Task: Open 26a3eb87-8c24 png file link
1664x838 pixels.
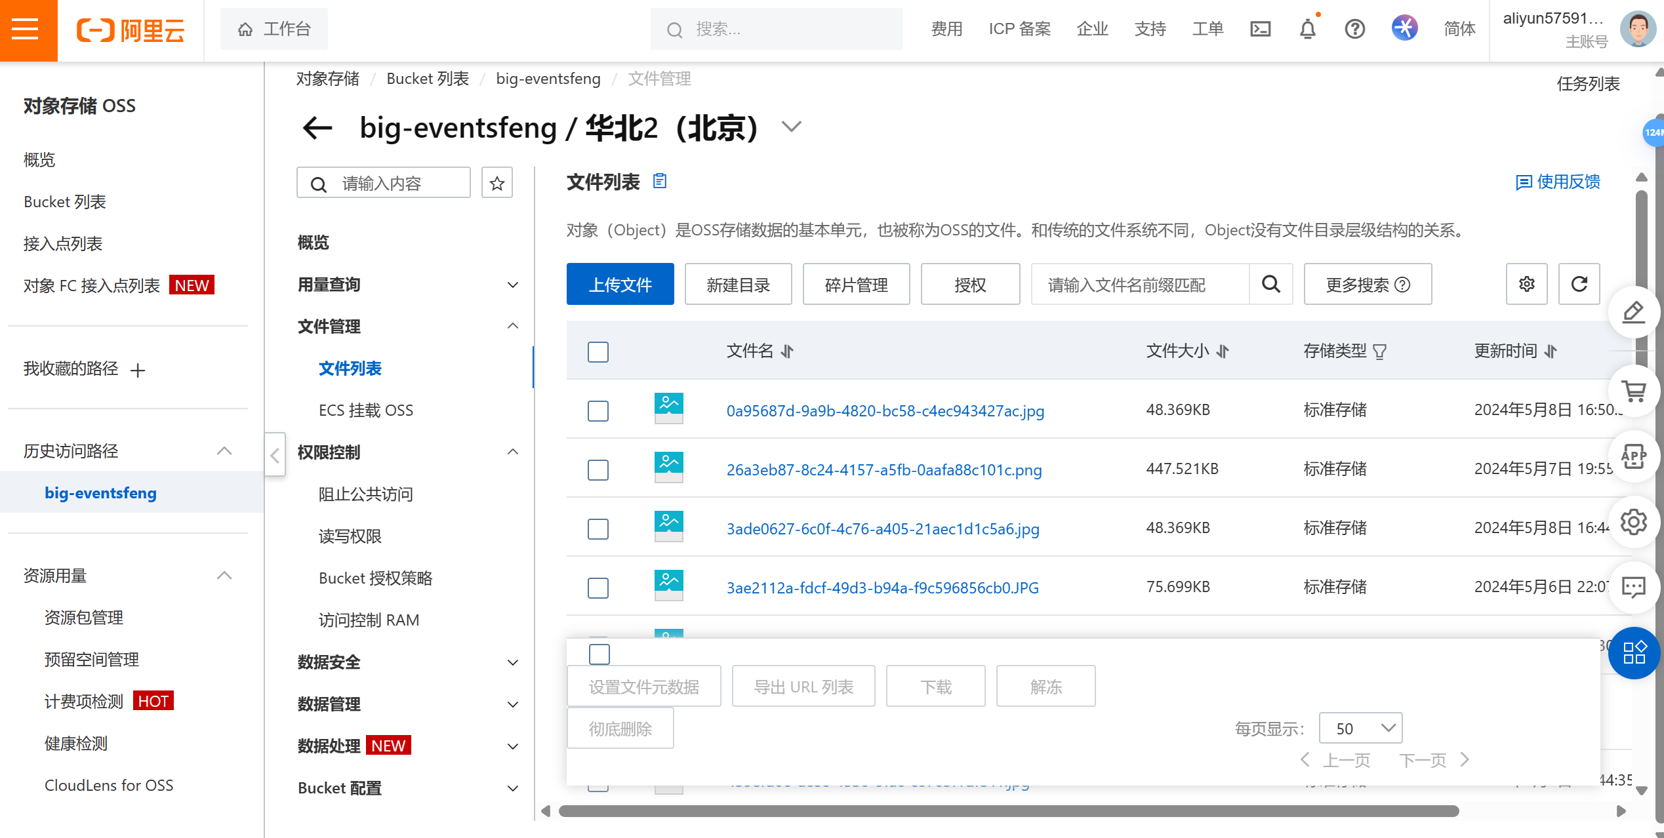Action: [884, 470]
